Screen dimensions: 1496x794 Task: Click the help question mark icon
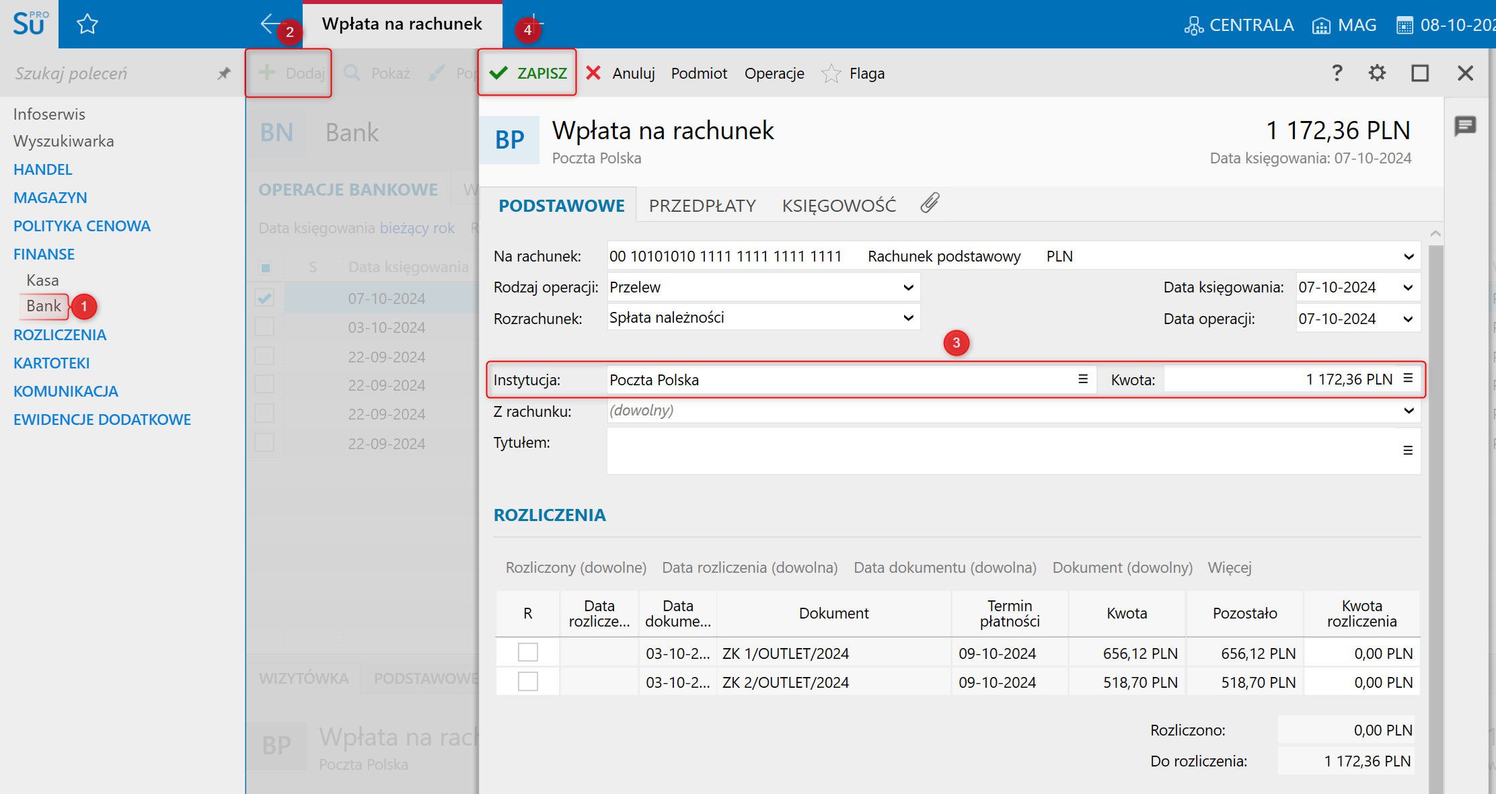tap(1337, 73)
